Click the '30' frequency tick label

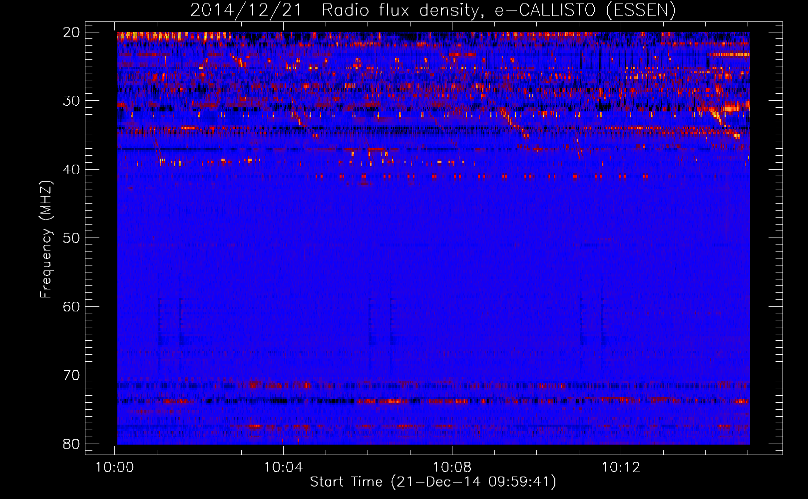(71, 101)
